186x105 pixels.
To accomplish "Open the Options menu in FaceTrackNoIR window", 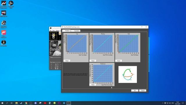I will (x=58, y=31).
